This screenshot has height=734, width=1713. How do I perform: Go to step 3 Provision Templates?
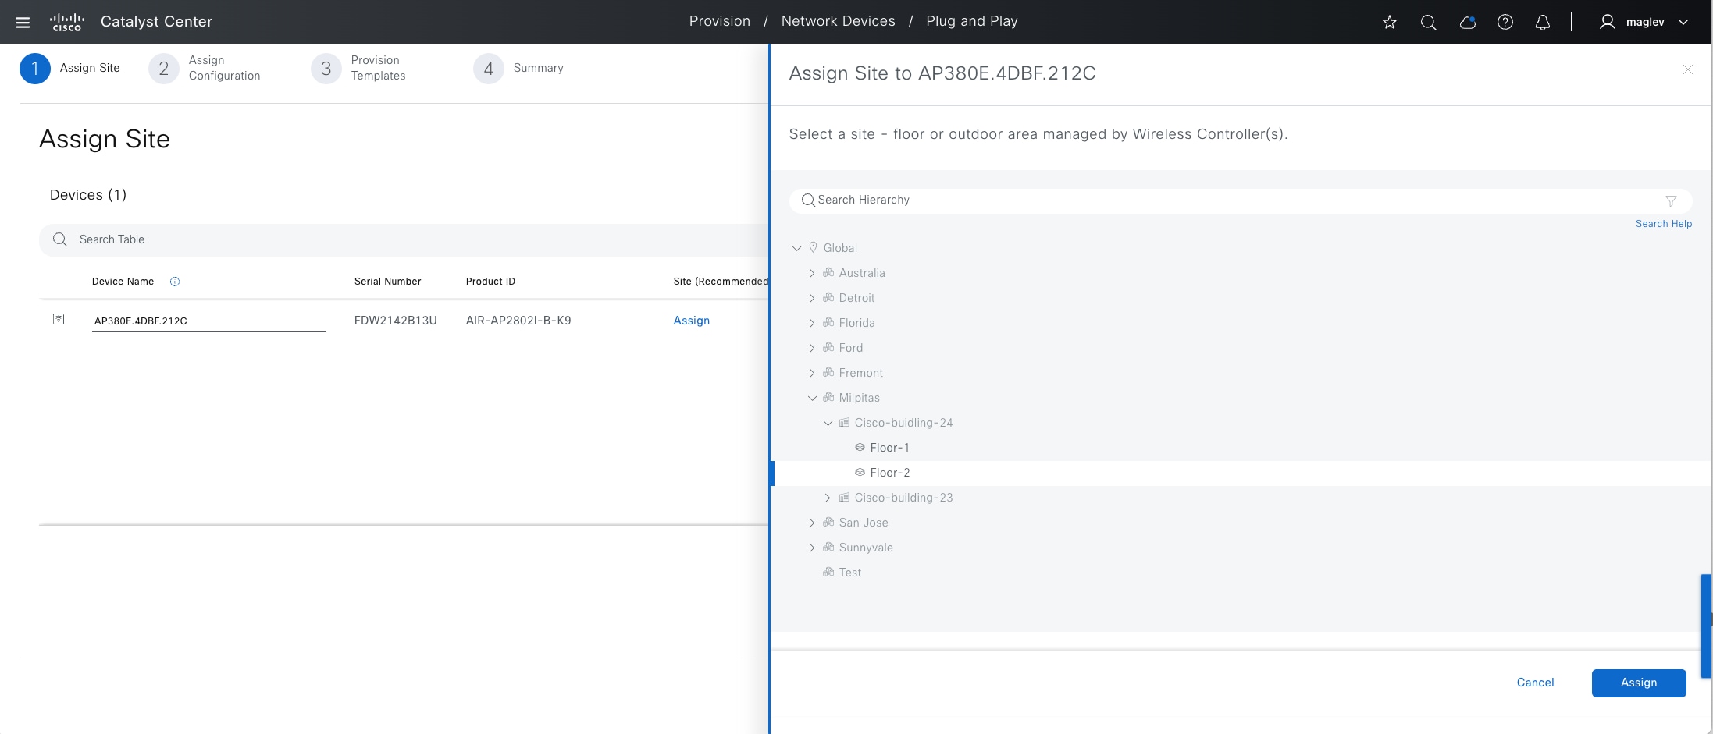pyautogui.click(x=358, y=68)
